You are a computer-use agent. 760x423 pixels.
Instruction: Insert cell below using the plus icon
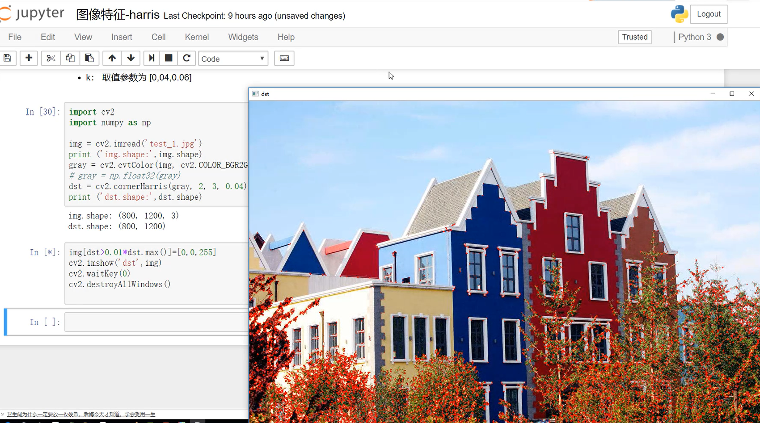tap(29, 59)
